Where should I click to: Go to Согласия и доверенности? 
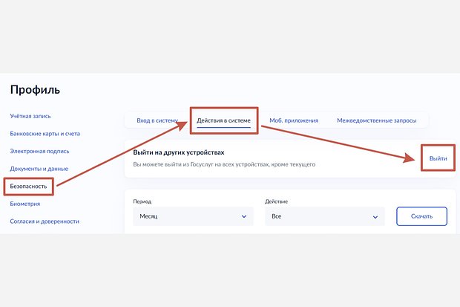45,222
